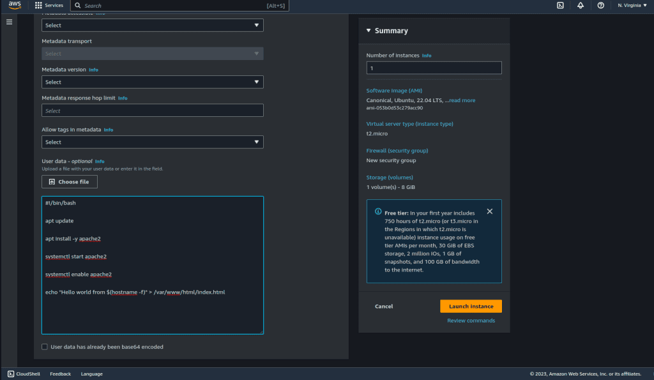Click Info next to Allow tags in metadata
This screenshot has width=654, height=380.
(x=109, y=130)
